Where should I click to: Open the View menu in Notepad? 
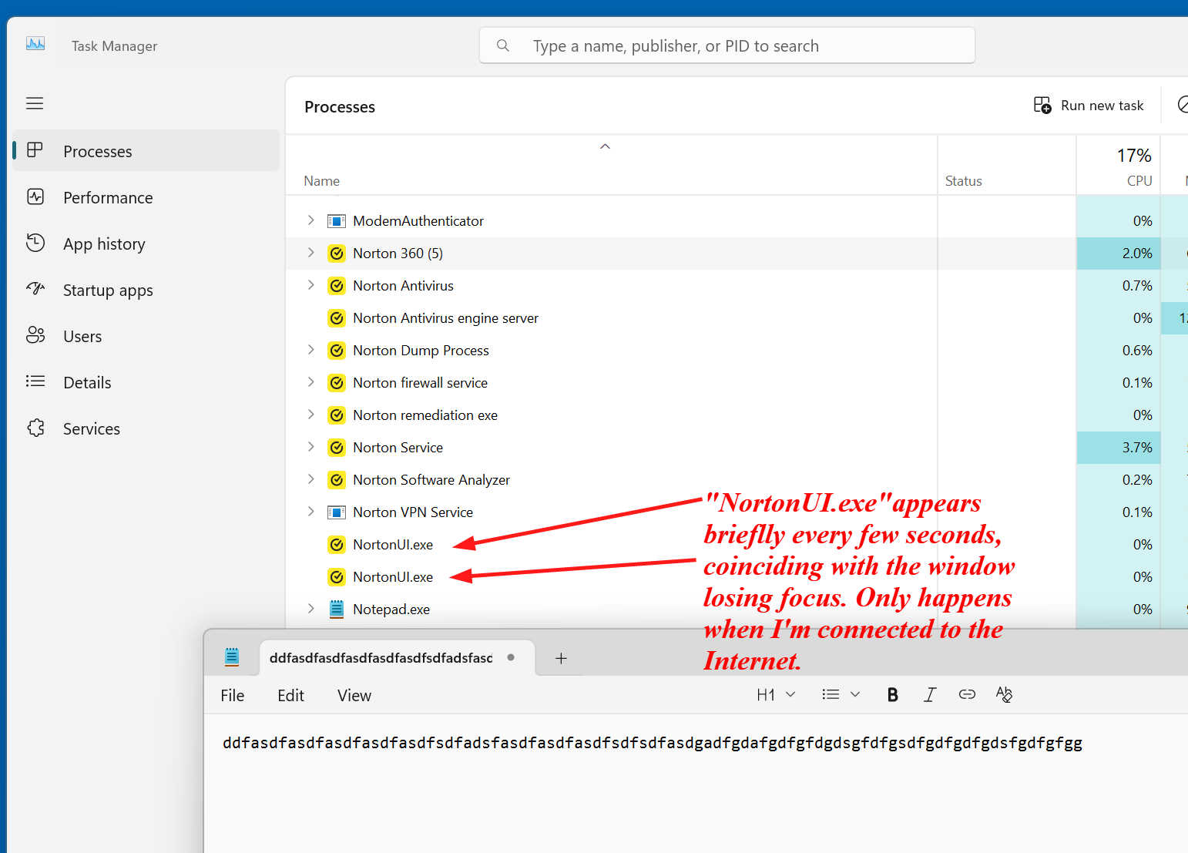(x=354, y=696)
